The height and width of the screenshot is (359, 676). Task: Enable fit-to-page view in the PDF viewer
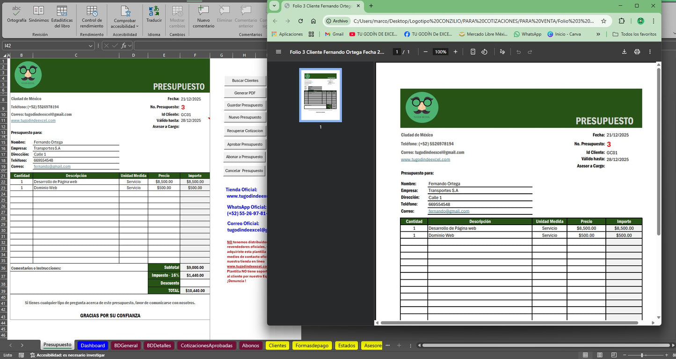click(473, 52)
